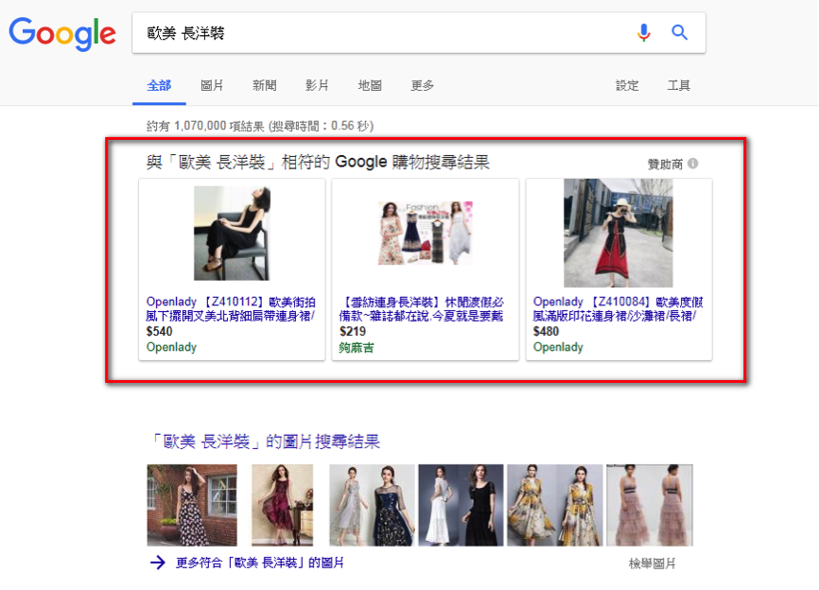The width and height of the screenshot is (819, 590).
Task: Expand the 更多 menu
Action: tap(423, 85)
